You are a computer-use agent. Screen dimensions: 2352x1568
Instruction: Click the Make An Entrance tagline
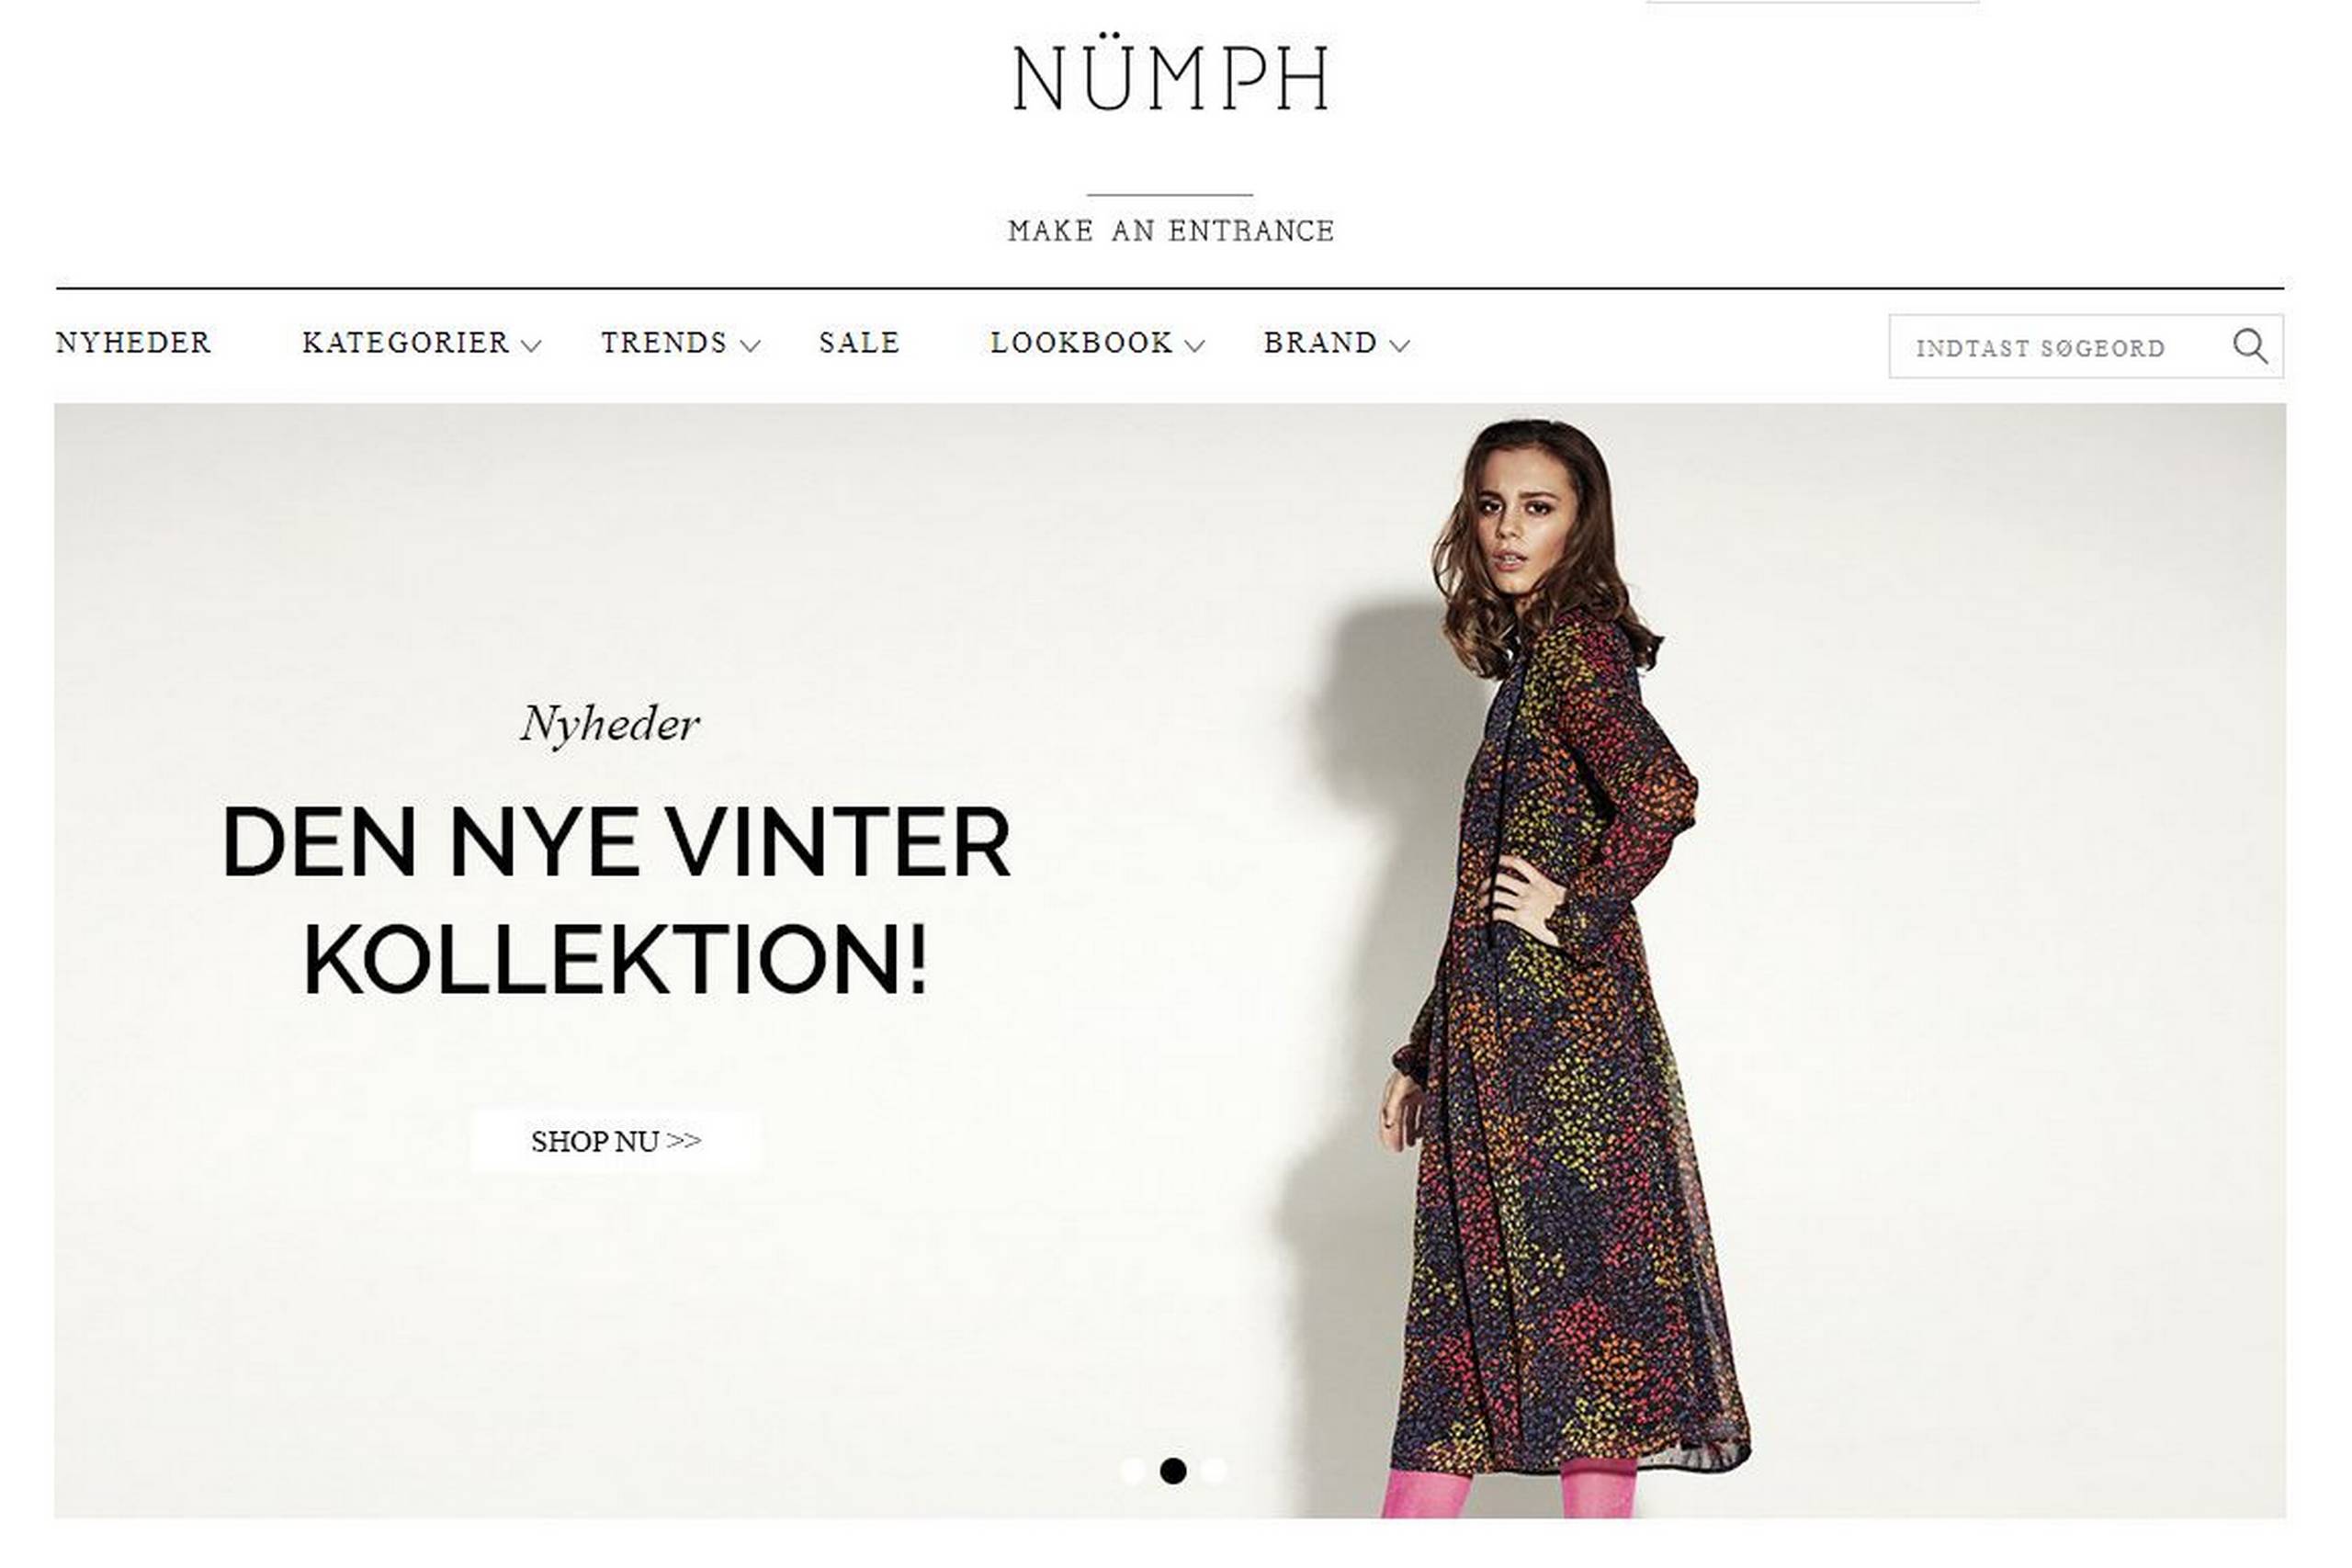click(1171, 231)
